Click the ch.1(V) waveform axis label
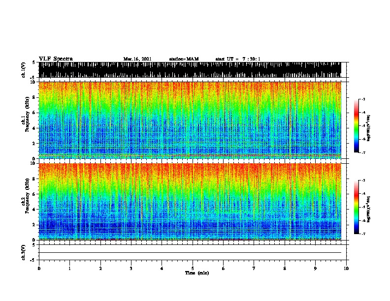390x301 pixels. coord(24,70)
